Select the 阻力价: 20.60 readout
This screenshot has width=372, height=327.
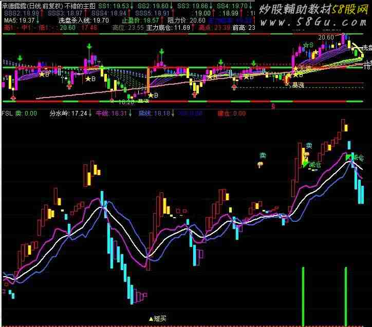pos(186,21)
